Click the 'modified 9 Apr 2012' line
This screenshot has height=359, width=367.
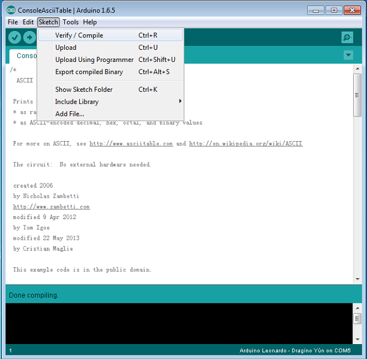click(x=45, y=217)
